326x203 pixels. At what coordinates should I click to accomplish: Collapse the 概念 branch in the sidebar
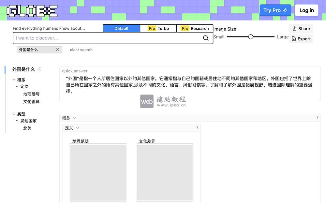click(x=14, y=80)
